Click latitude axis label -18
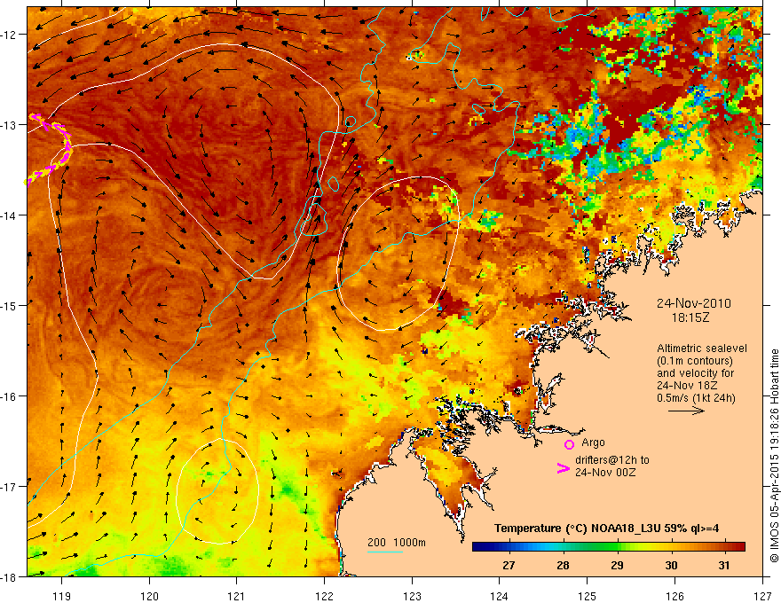The width and height of the screenshot is (781, 603). [10, 576]
